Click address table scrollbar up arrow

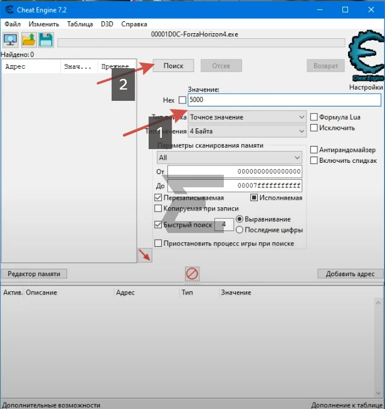point(378,303)
